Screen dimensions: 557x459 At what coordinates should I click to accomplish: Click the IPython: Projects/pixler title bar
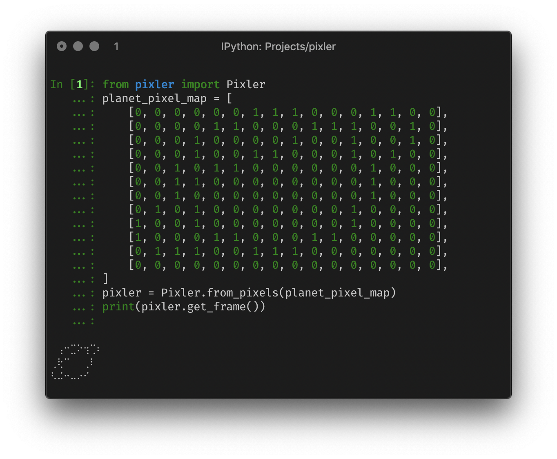click(278, 47)
